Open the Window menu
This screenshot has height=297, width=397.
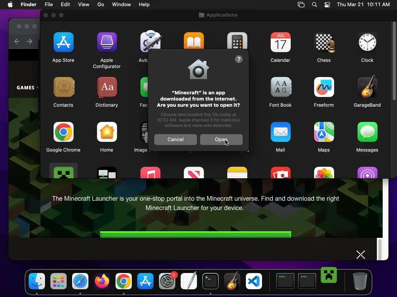coord(121,5)
